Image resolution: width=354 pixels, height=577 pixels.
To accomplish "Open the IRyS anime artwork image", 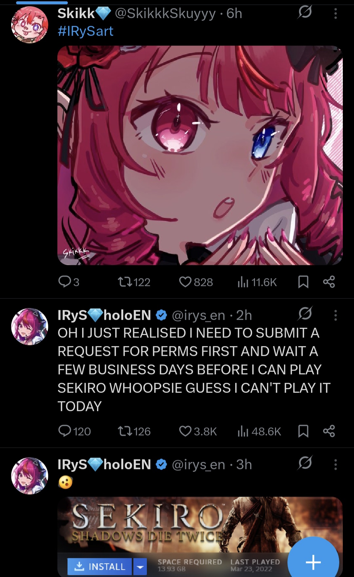I will click(200, 155).
